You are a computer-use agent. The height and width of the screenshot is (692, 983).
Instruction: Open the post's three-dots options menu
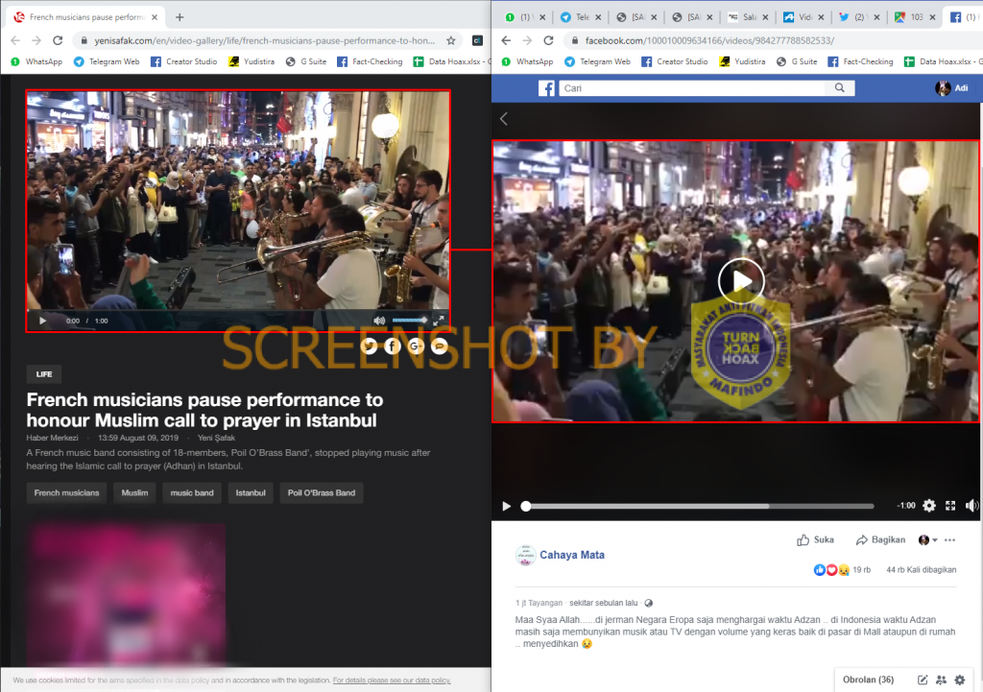pos(950,539)
